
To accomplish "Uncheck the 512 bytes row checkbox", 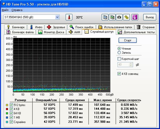I will [11, 105].
